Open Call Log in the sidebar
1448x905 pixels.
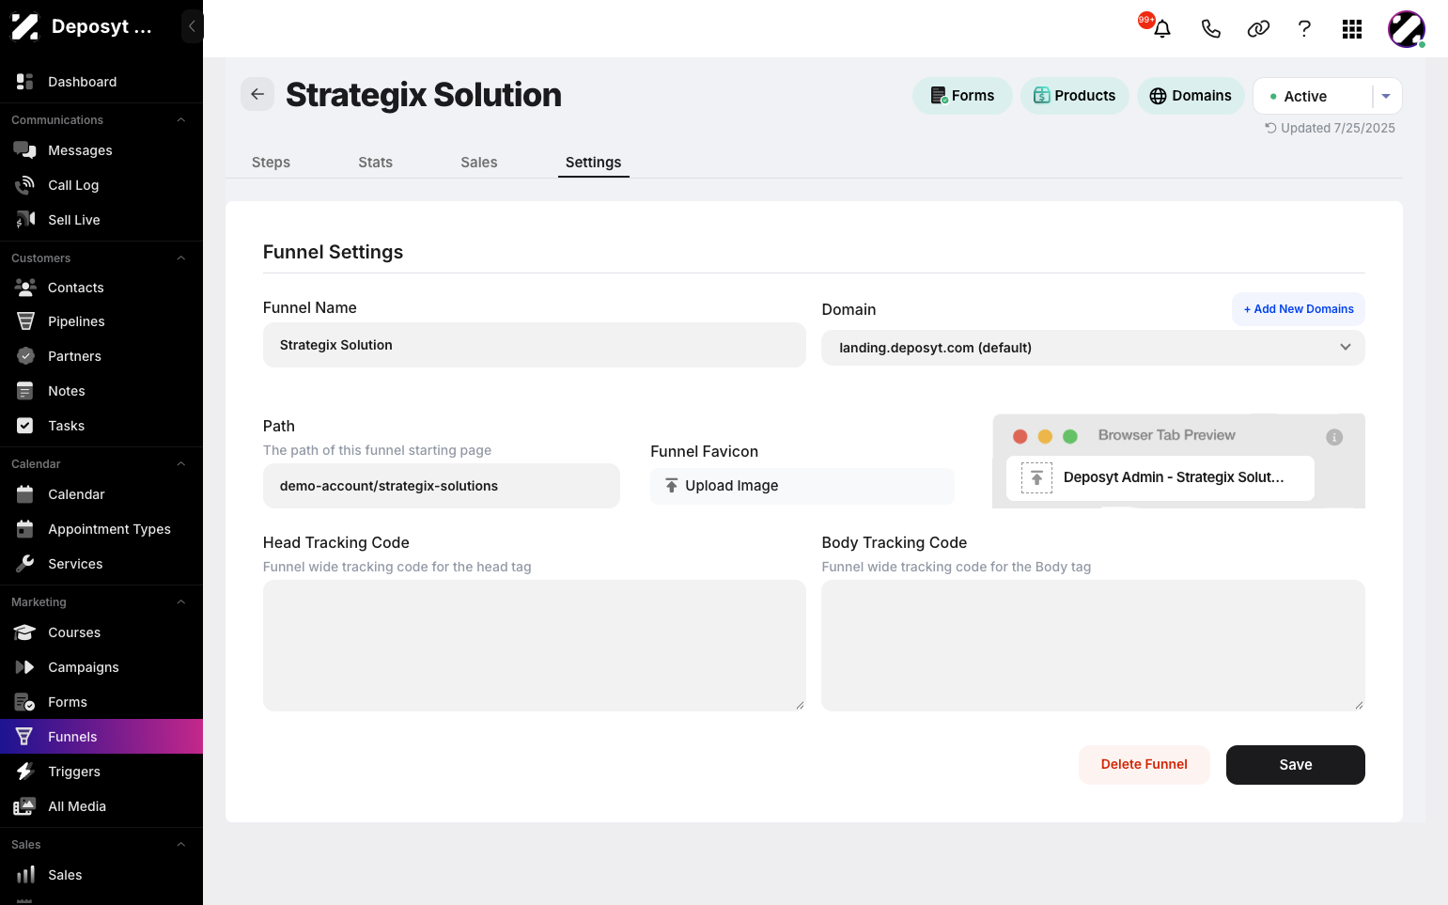(x=101, y=185)
